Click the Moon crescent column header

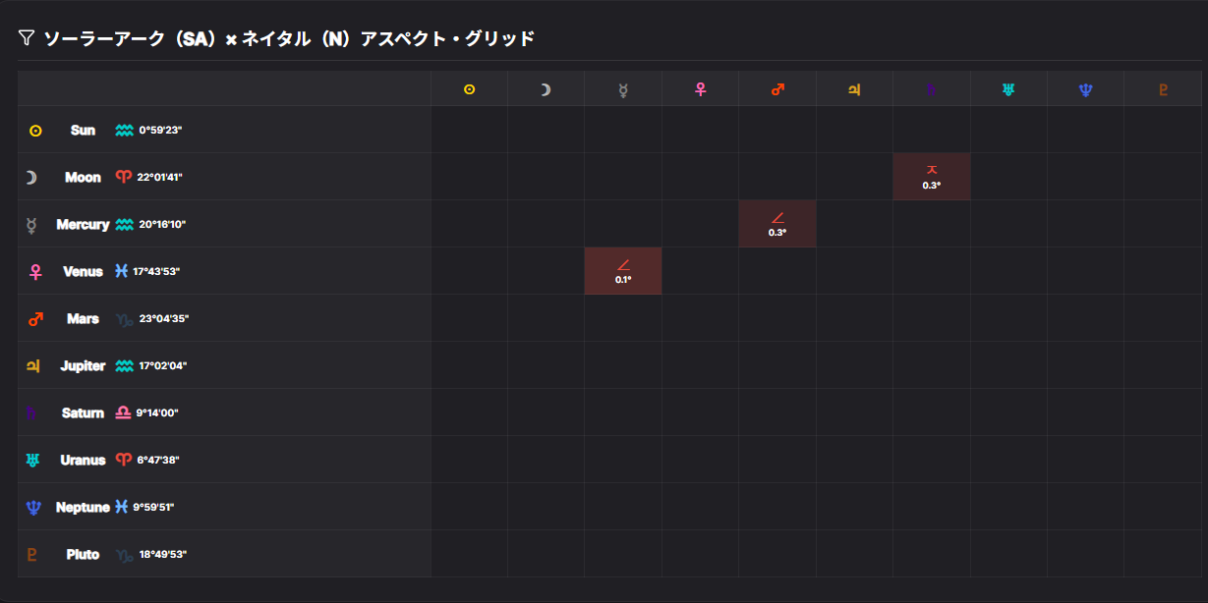tap(546, 89)
